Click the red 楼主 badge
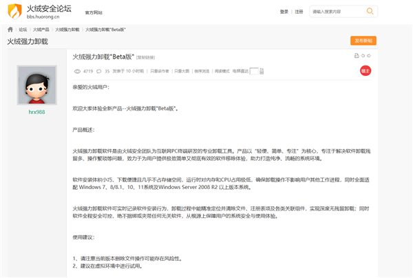The image size is (413, 278). (366, 70)
